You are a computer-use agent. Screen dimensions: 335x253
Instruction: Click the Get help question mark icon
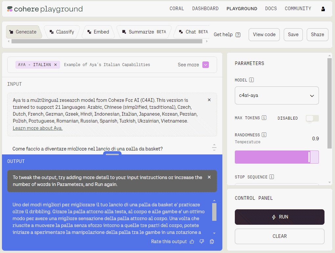point(238,34)
